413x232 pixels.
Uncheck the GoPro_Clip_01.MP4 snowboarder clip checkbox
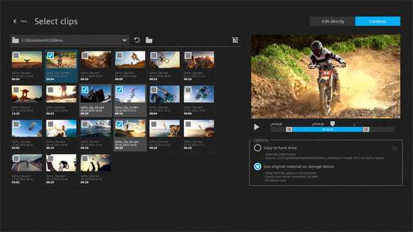119,90
